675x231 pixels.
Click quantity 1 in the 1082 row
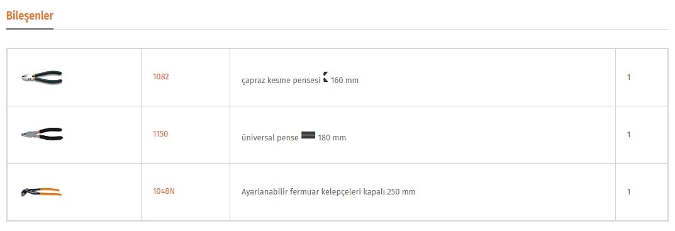click(629, 77)
